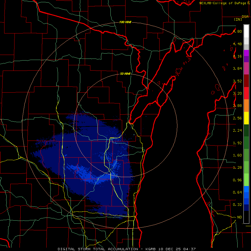This screenshot has height=251, width=251.
Task: Click the 0.96 legend value
Action: tap(237, 180)
